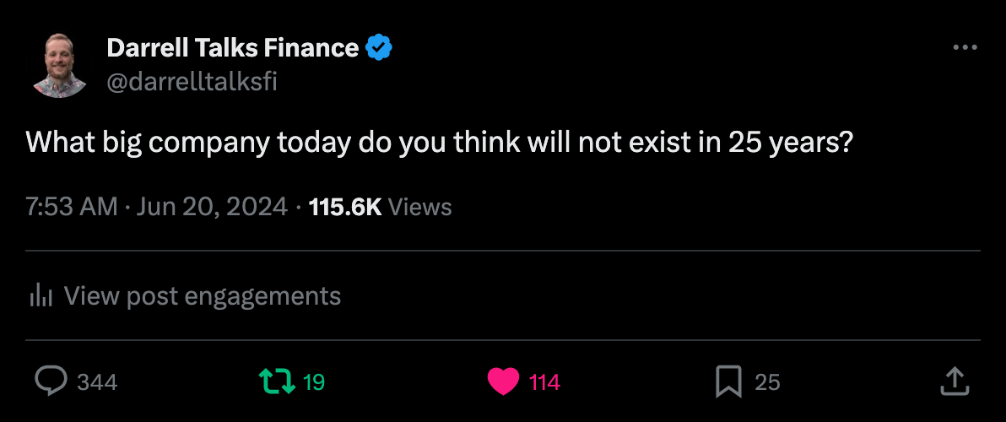Click the 344 replies count

click(97, 382)
